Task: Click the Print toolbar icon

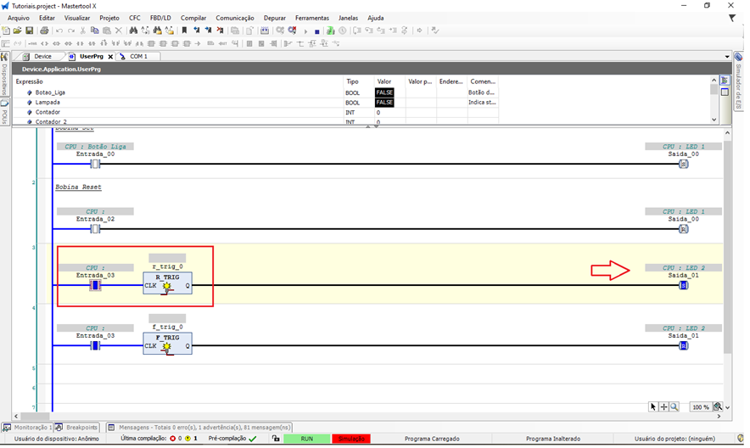Action: pyautogui.click(x=44, y=31)
